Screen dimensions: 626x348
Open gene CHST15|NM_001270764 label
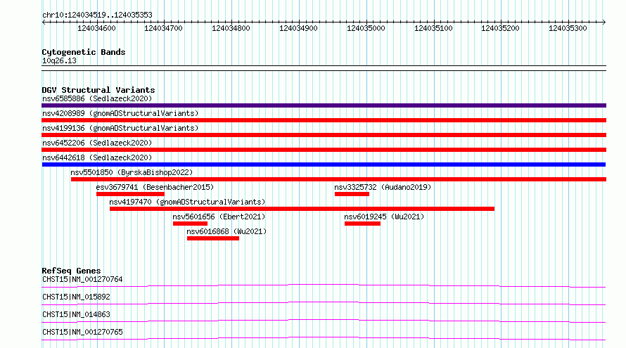click(x=82, y=279)
